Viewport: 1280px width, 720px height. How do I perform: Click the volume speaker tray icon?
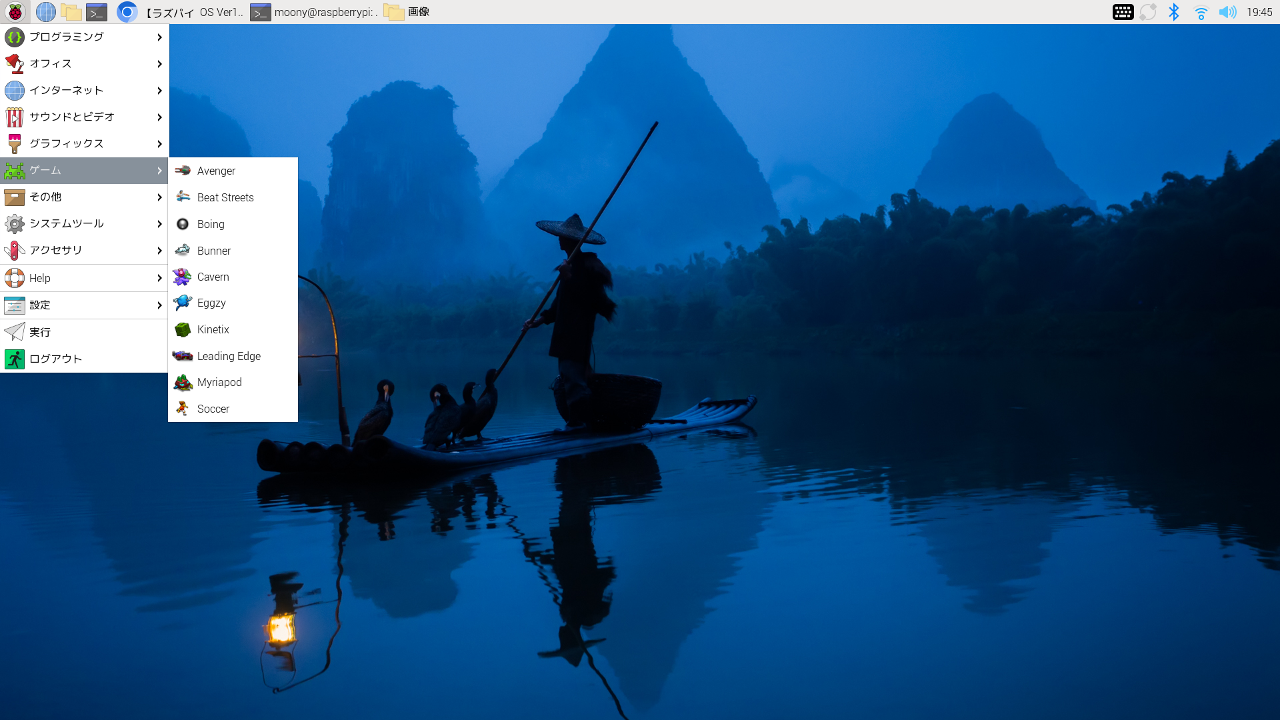click(x=1227, y=12)
